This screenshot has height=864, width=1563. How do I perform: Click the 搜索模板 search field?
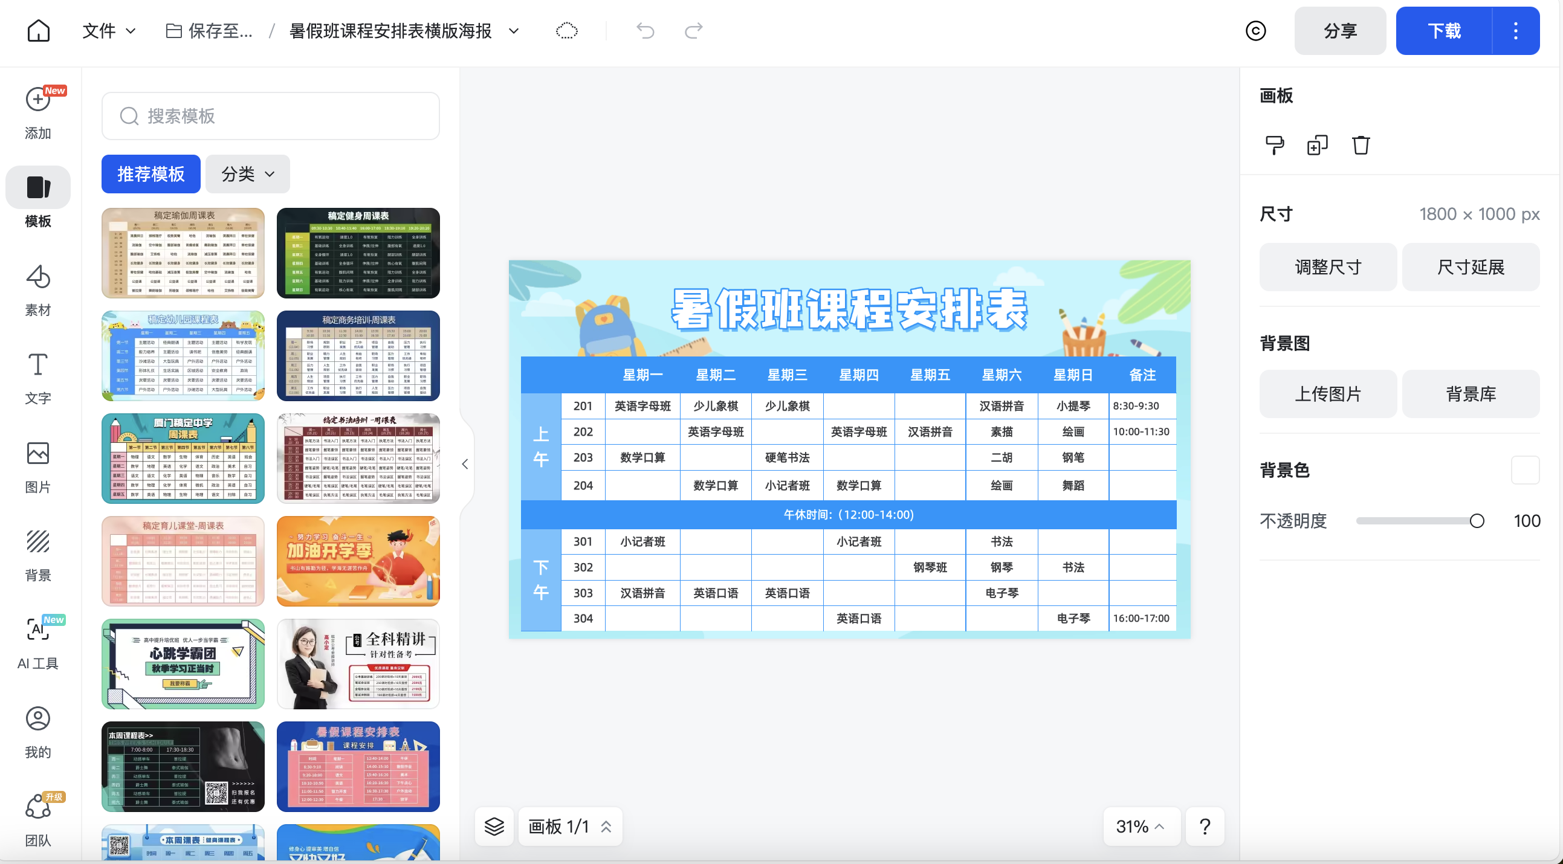pos(271,116)
